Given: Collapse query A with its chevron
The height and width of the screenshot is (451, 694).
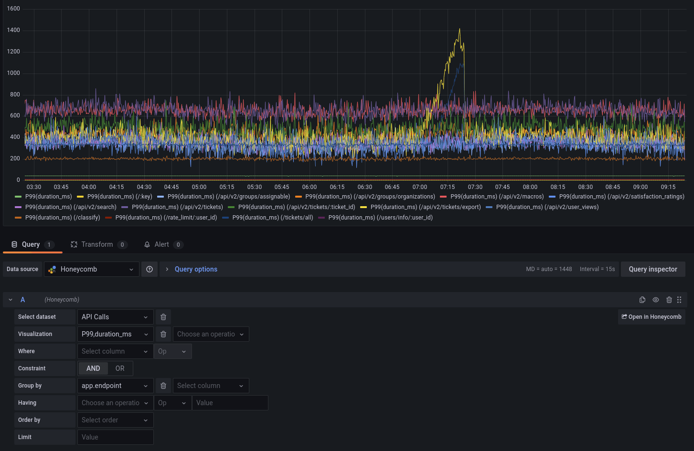Looking at the screenshot, I should pyautogui.click(x=10, y=300).
